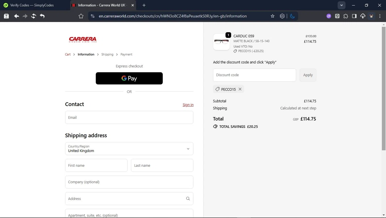The height and width of the screenshot is (218, 386).
Task: Focus the First name field
Action: [96, 165]
